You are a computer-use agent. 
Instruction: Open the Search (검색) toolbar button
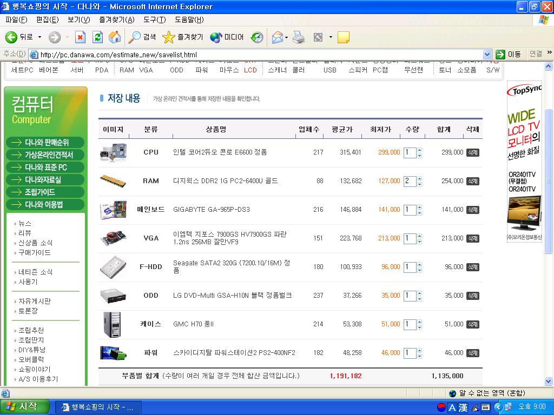142,37
